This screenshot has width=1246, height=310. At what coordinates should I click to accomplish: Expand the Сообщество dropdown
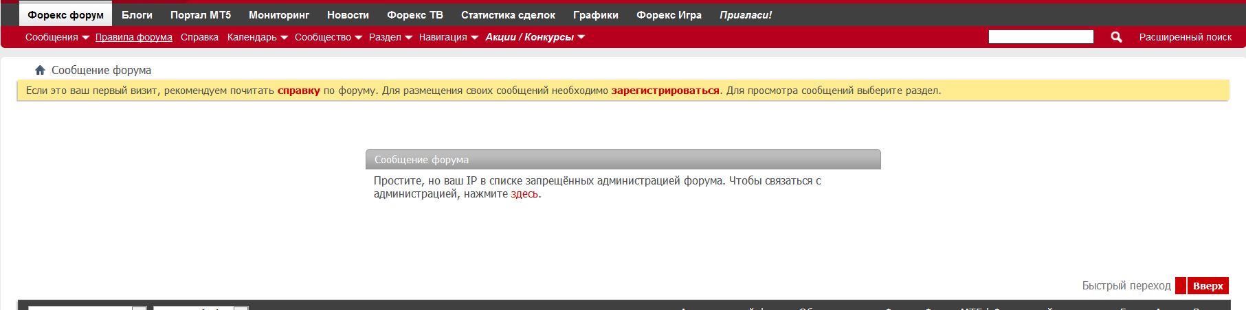329,37
